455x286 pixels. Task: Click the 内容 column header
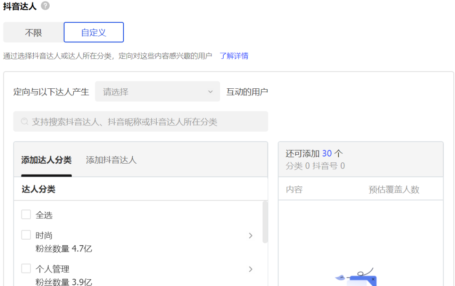click(294, 190)
